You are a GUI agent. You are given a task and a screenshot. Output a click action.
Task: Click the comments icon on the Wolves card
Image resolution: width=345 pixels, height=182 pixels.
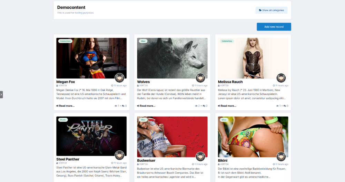(x=204, y=106)
